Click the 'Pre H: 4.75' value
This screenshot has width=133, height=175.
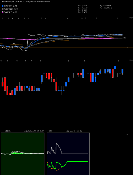pos(83,8)
